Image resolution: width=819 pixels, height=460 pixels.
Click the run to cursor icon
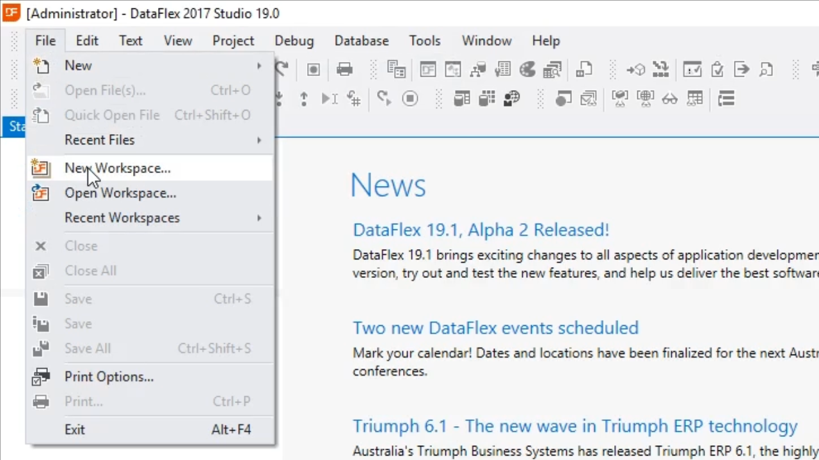pyautogui.click(x=330, y=98)
